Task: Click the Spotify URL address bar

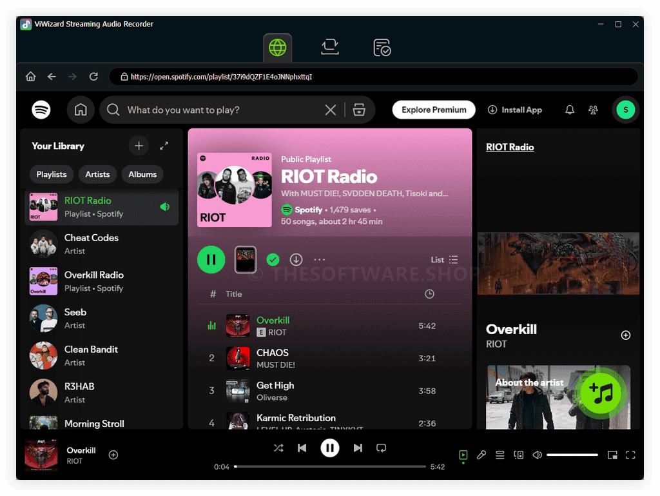Action: 373,77
